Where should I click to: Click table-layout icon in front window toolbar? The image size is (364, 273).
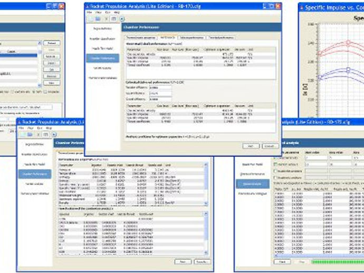click(114, 19)
